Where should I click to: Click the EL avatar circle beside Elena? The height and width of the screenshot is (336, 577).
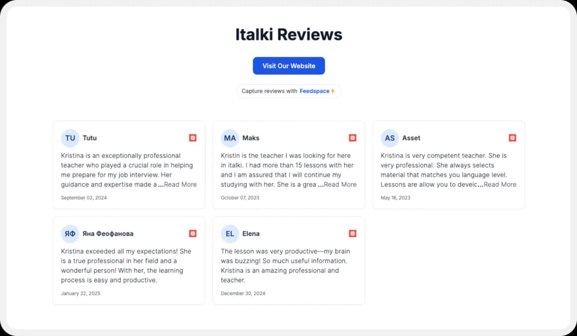coord(230,233)
